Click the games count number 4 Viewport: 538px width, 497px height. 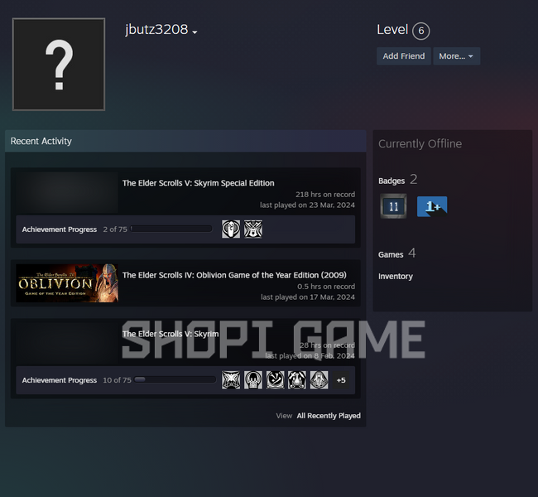pyautogui.click(x=411, y=253)
